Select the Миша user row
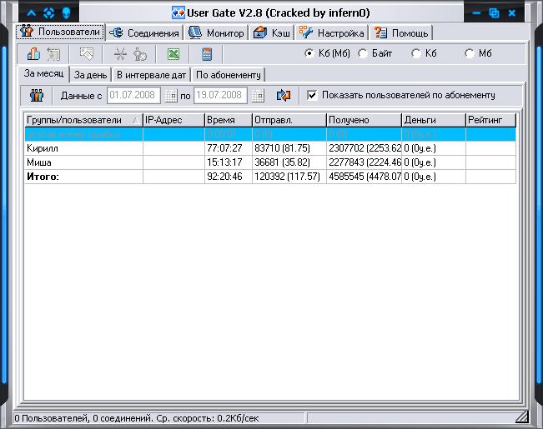This screenshot has height=429, width=543. pos(270,162)
